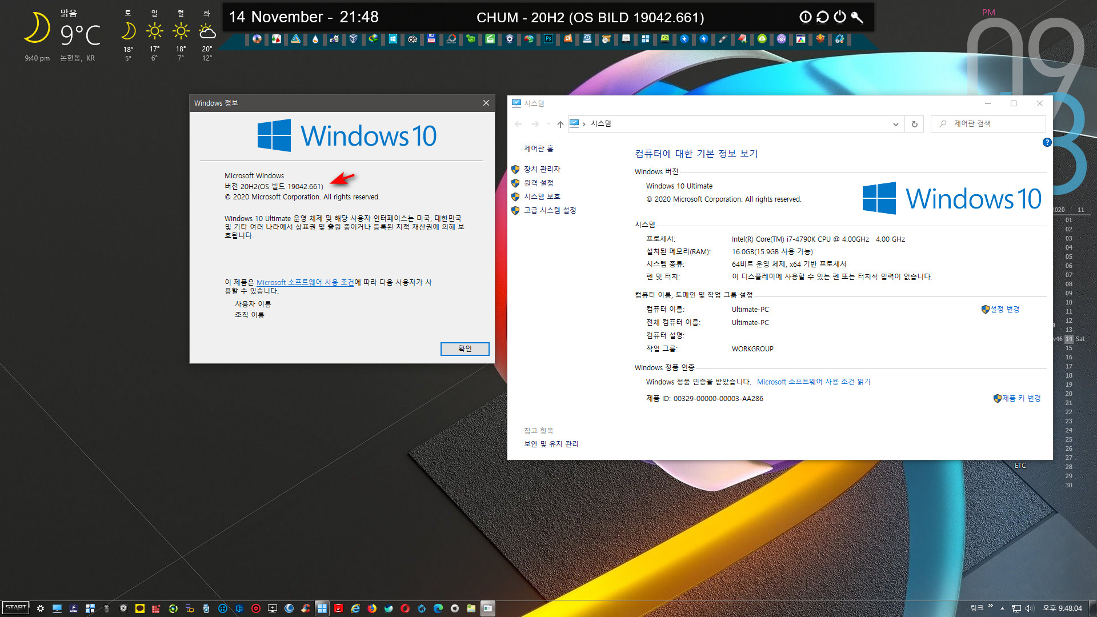Click the up arrow navigation button

tap(560, 124)
